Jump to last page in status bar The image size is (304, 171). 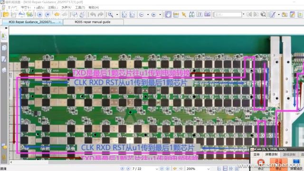pyautogui.click(x=168, y=169)
